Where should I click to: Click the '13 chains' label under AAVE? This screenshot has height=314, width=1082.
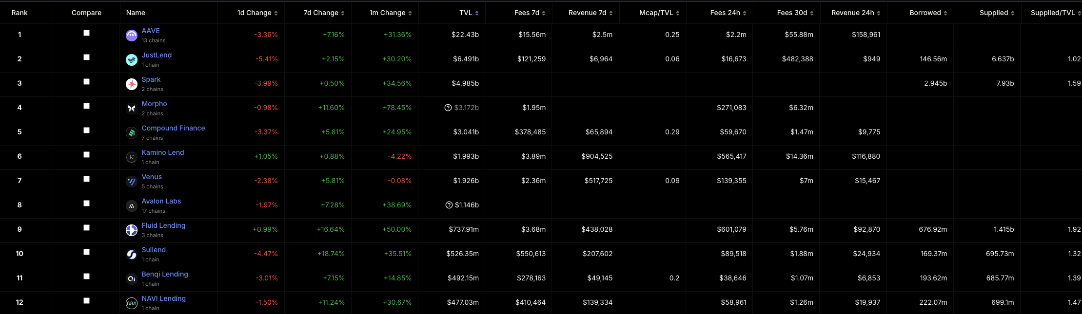[154, 40]
